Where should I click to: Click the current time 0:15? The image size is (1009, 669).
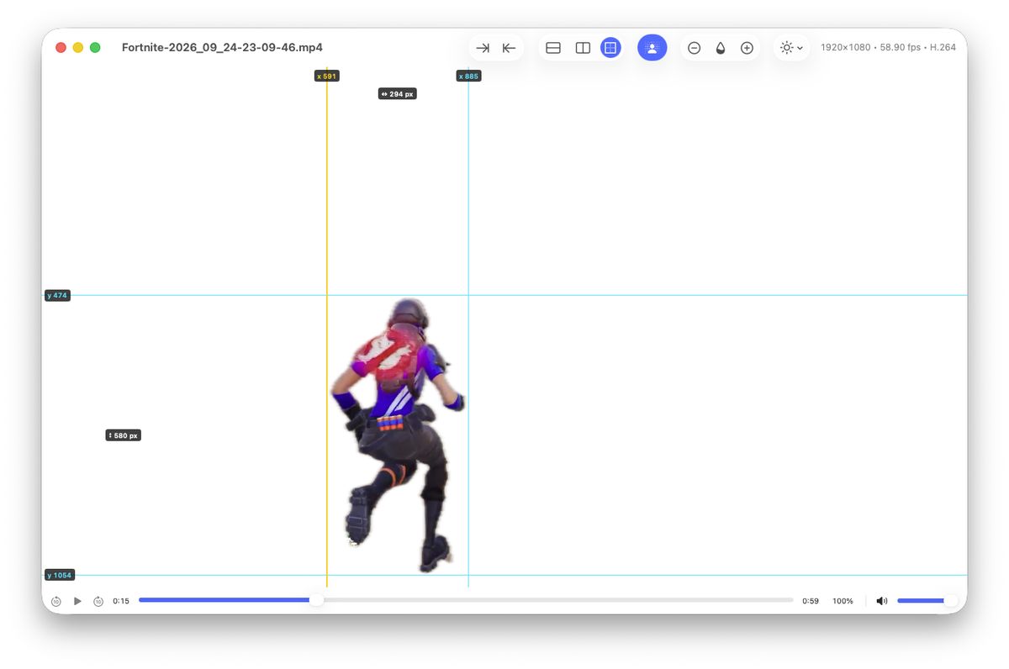point(121,601)
